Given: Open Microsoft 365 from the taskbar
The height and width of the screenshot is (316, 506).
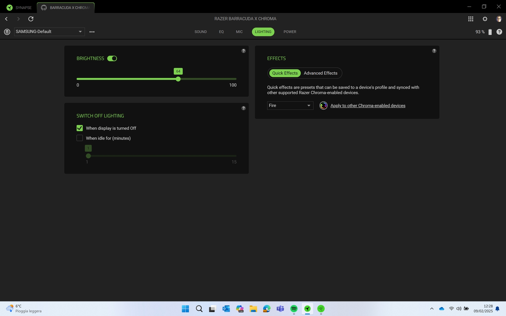Looking at the screenshot, I should 240,309.
